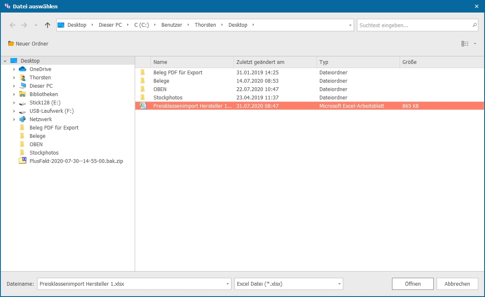Open the Dateiname history dropdown
485x297 pixels.
click(227, 284)
